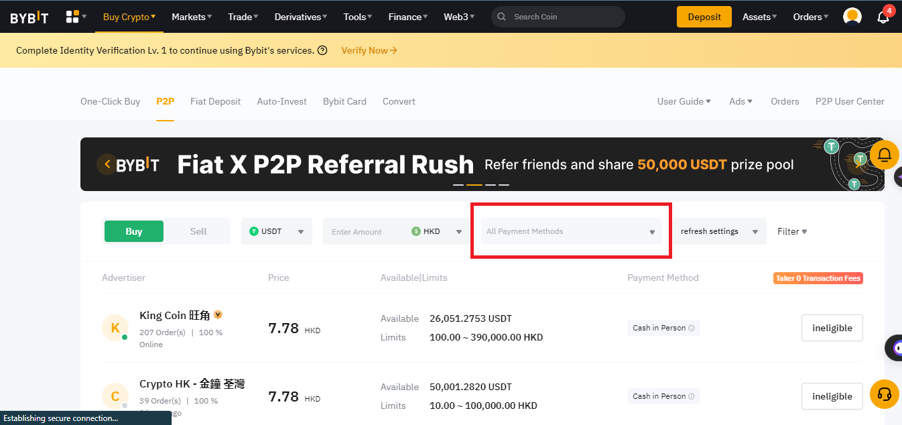The width and height of the screenshot is (902, 425).
Task: Click King Coin's 7.78 HKD price
Action: [295, 328]
